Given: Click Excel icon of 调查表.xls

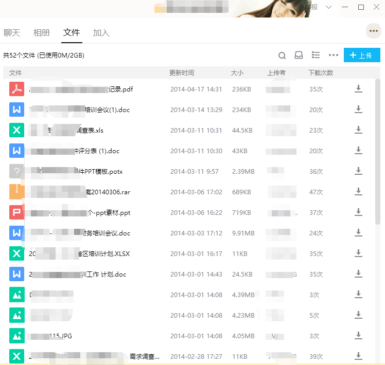Looking at the screenshot, I should pyautogui.click(x=16, y=130).
